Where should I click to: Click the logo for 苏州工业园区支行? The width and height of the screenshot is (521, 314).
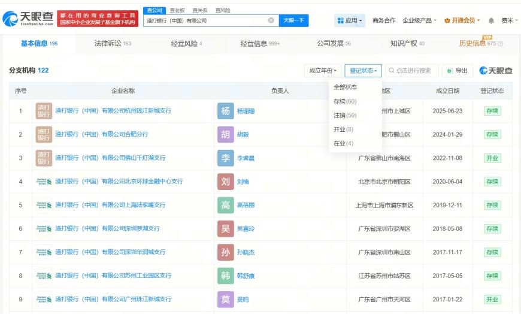(44, 276)
